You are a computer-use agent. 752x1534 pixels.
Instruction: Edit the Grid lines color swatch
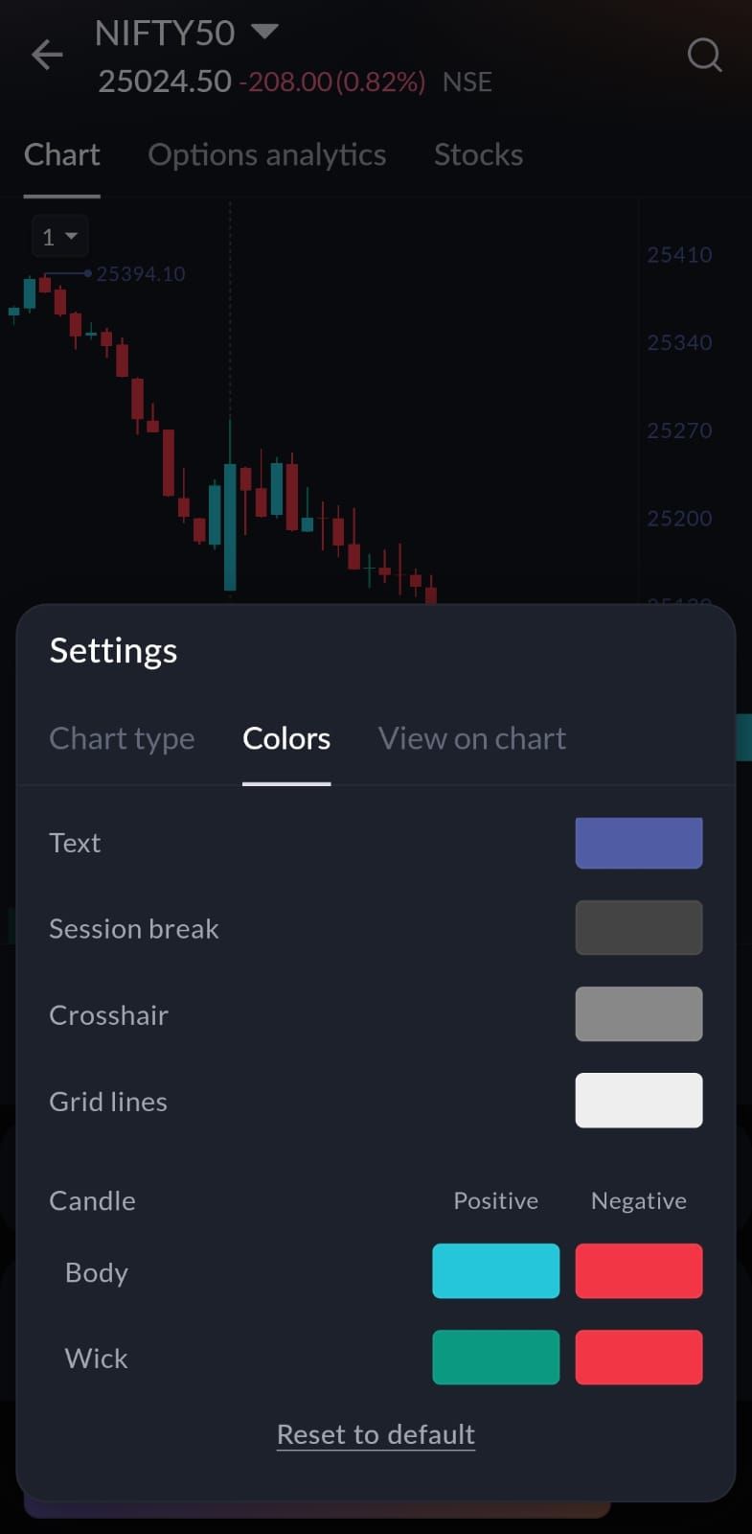pyautogui.click(x=638, y=1101)
